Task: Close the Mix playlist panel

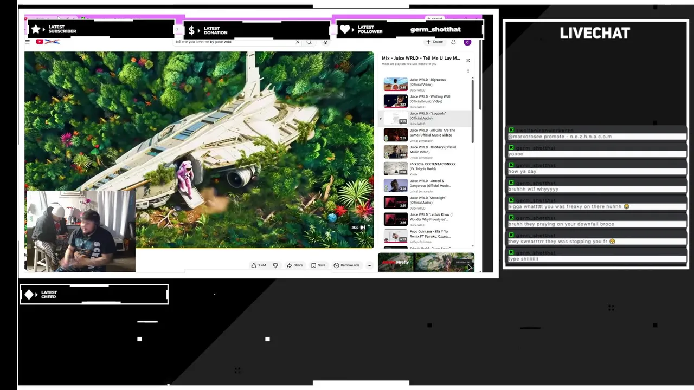Action: [468, 60]
